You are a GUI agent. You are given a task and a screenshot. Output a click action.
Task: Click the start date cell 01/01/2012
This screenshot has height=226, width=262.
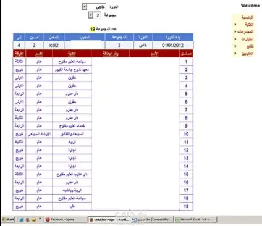click(173, 45)
